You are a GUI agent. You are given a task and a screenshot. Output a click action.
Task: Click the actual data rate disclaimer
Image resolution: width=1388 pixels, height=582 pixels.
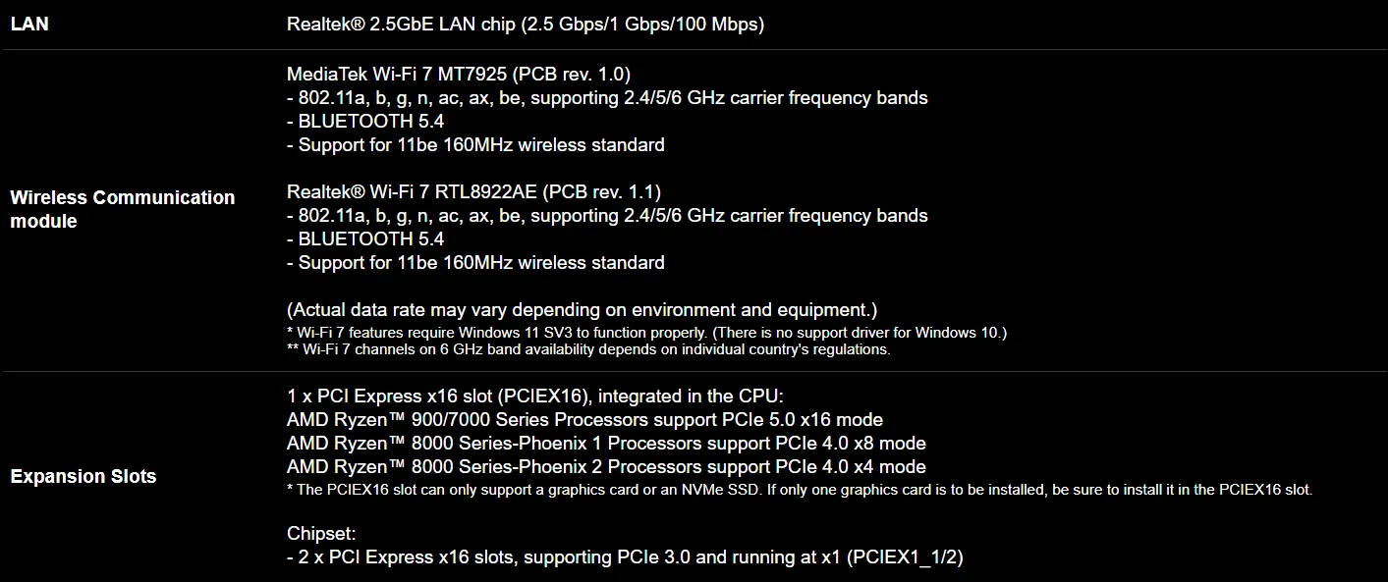(582, 309)
